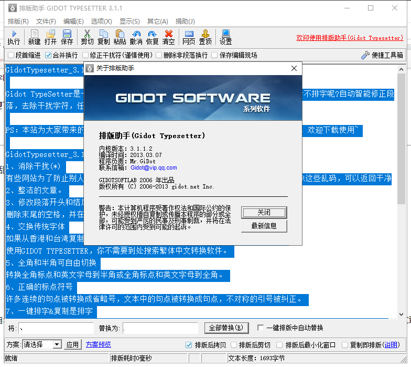Open the 排版(R) menu
The image size is (411, 367).
click(x=18, y=21)
